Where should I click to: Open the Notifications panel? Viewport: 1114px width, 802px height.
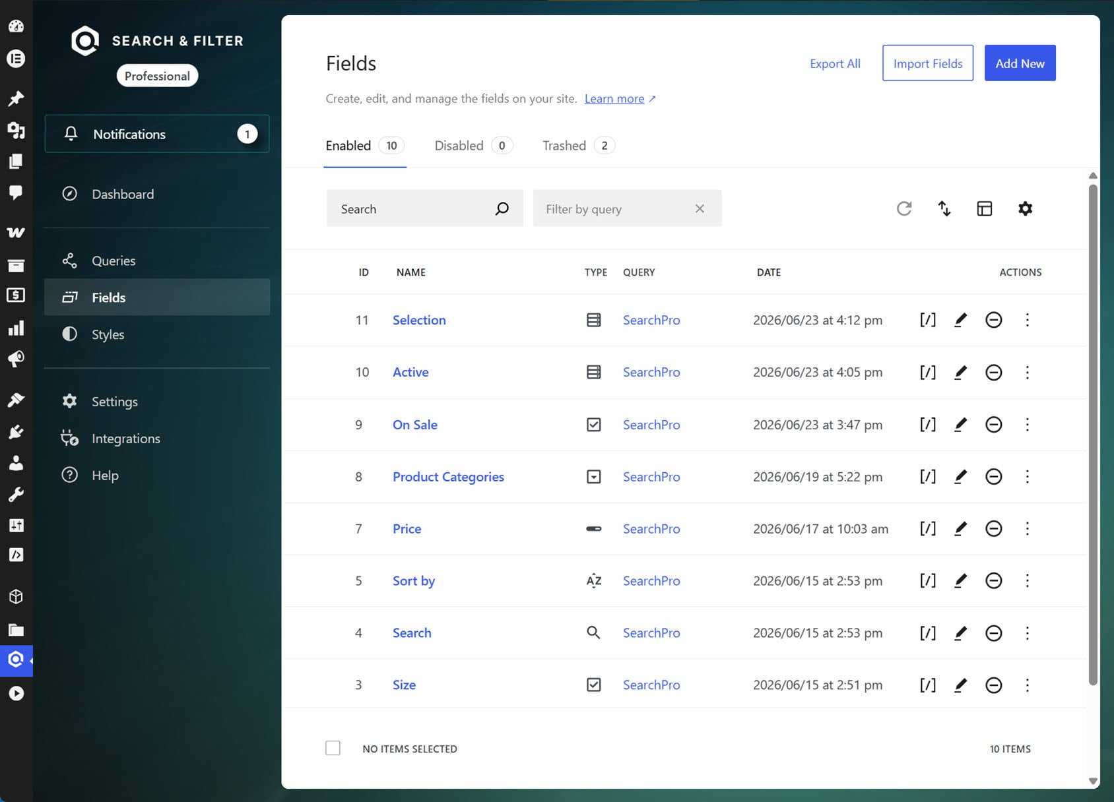pyautogui.click(x=157, y=134)
